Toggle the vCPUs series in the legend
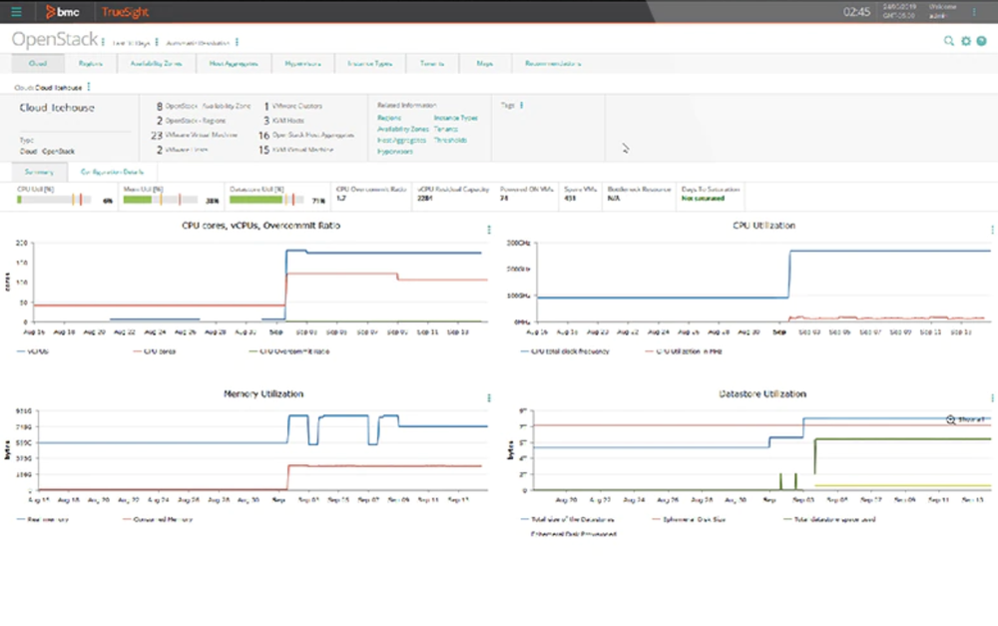This screenshot has height=626, width=998. [x=30, y=350]
